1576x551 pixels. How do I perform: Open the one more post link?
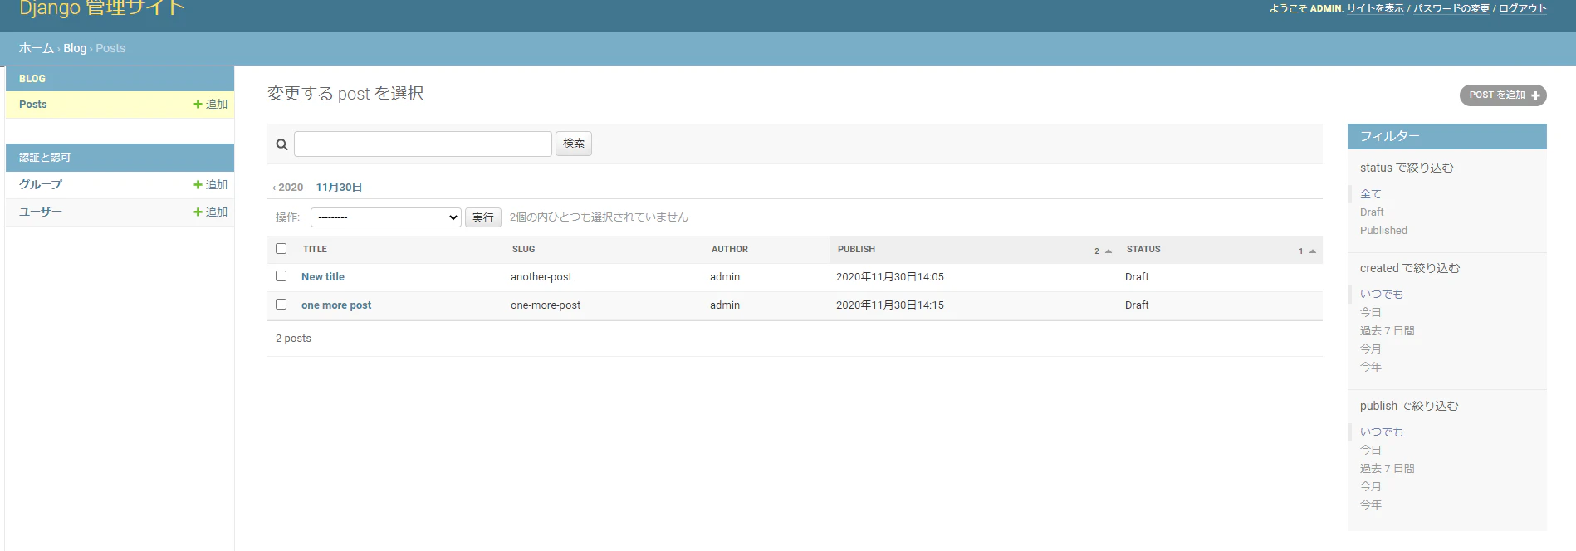click(x=336, y=305)
